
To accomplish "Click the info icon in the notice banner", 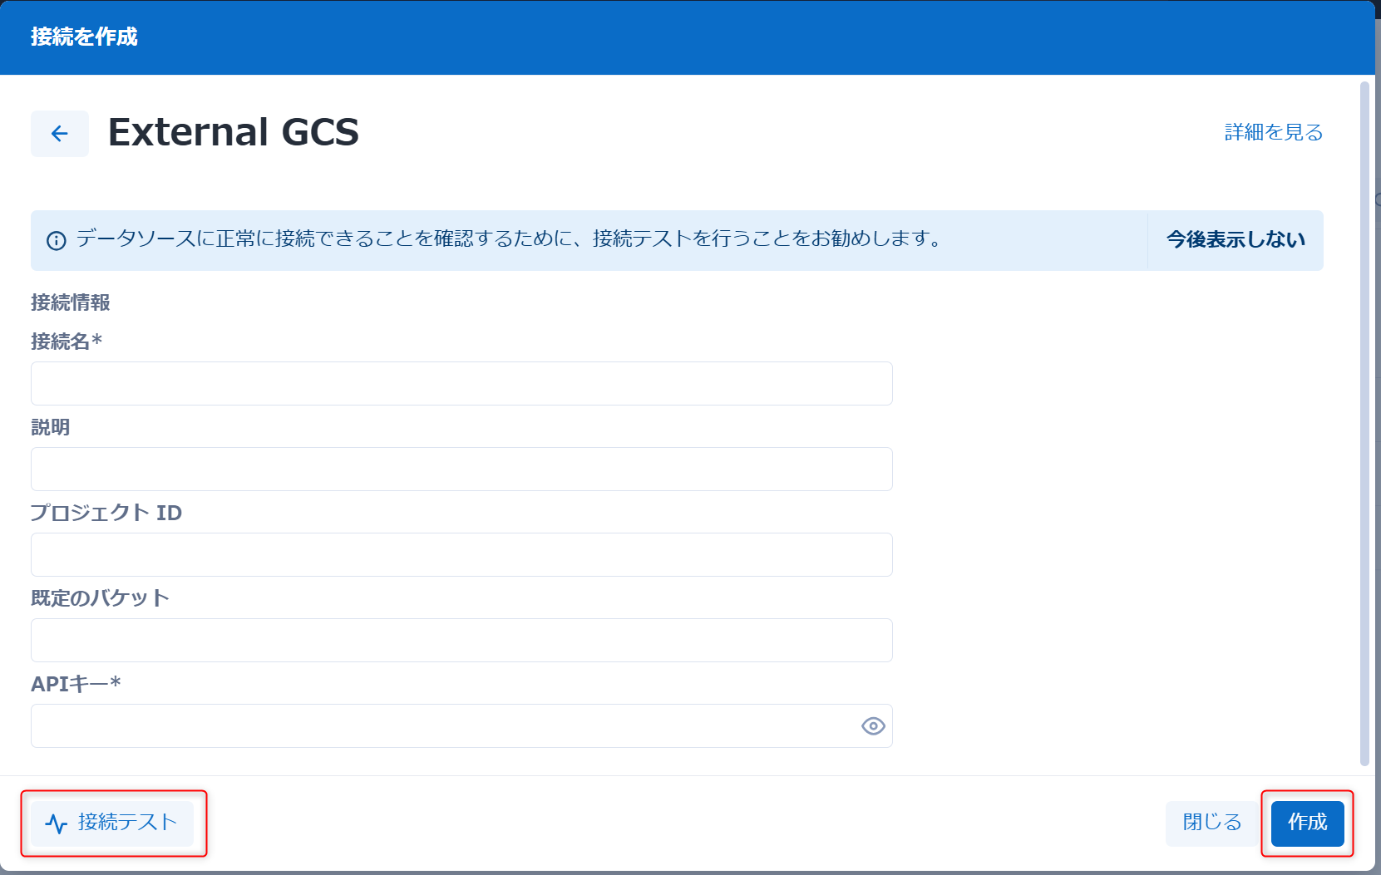I will point(54,241).
